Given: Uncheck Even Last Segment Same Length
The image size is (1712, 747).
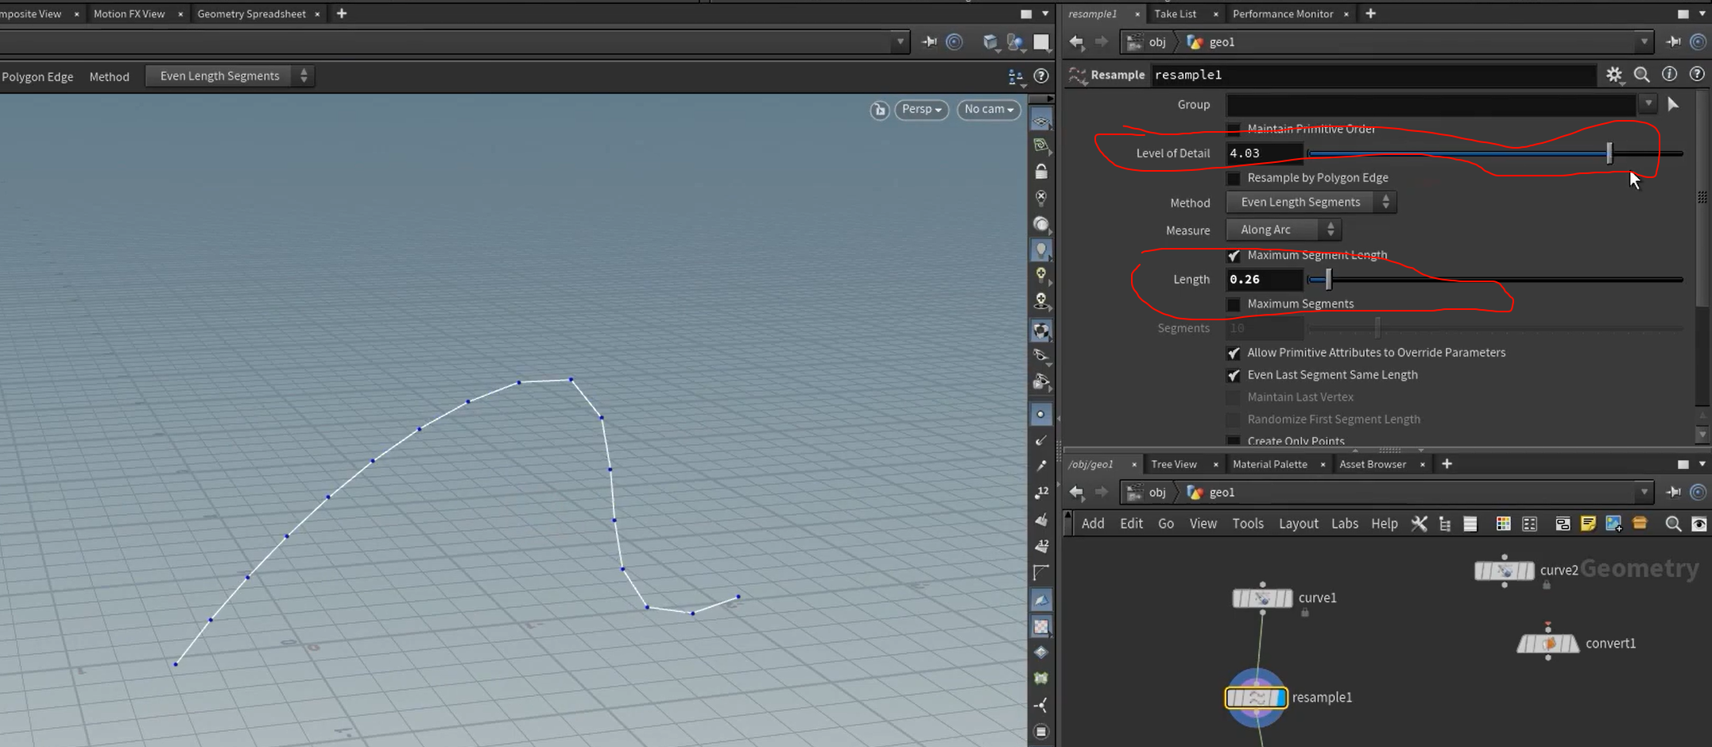Looking at the screenshot, I should point(1234,375).
